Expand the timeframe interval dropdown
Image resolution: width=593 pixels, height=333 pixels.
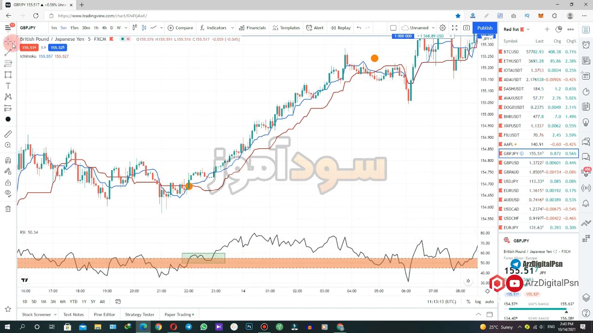[x=126, y=28]
